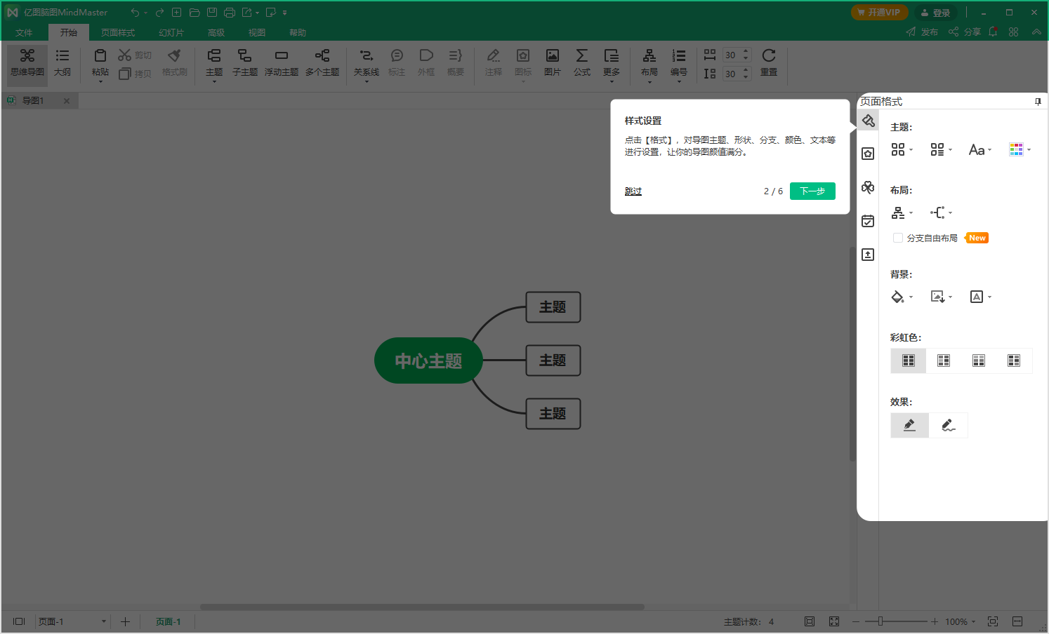Select the normal pen effect option
The image size is (1049, 634).
pos(909,425)
